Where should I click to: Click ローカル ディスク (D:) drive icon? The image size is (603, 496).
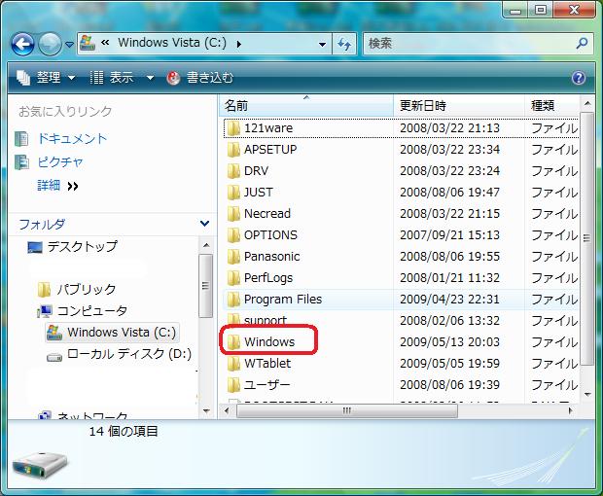54,357
